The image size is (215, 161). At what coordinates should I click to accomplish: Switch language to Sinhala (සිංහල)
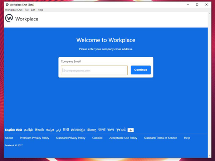coord(92,130)
